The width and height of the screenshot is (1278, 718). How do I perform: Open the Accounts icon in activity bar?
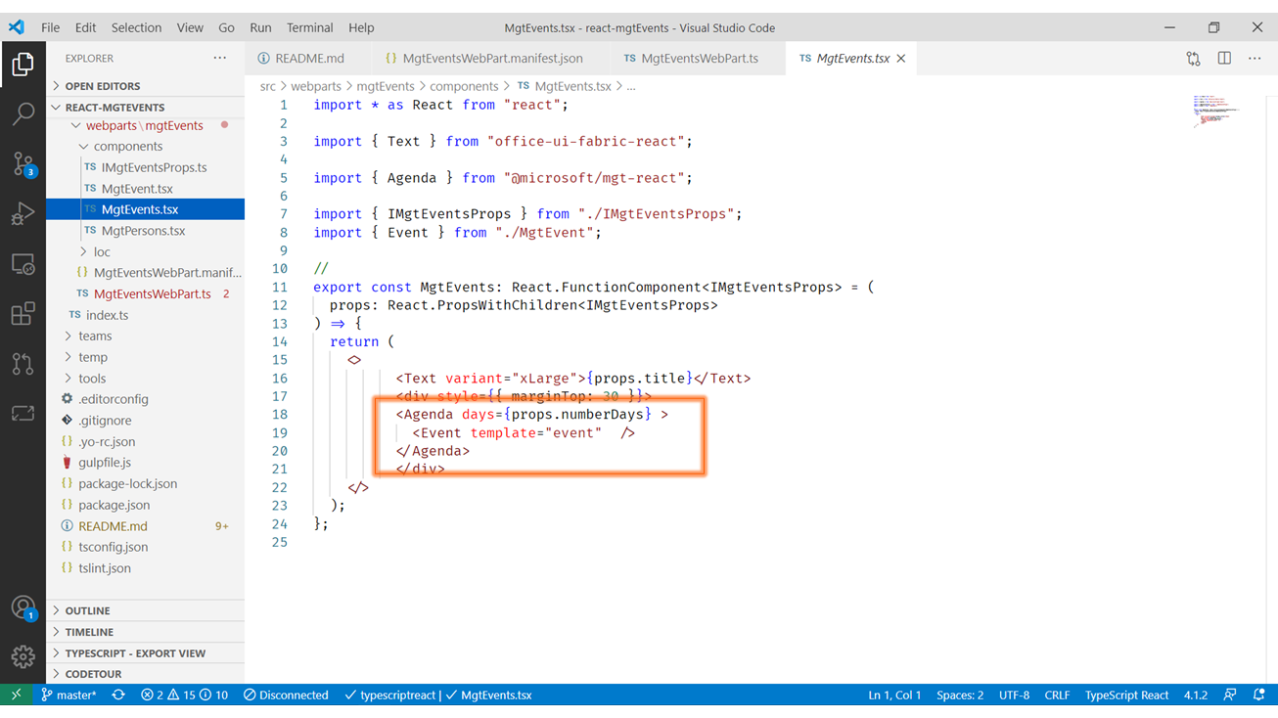23,607
